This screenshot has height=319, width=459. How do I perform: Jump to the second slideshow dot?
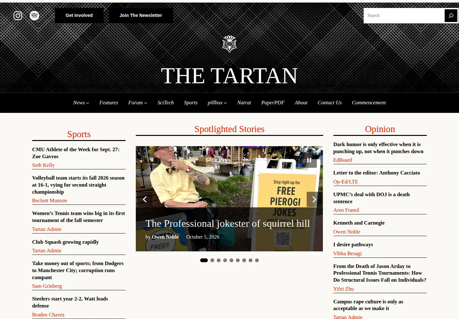click(212, 260)
